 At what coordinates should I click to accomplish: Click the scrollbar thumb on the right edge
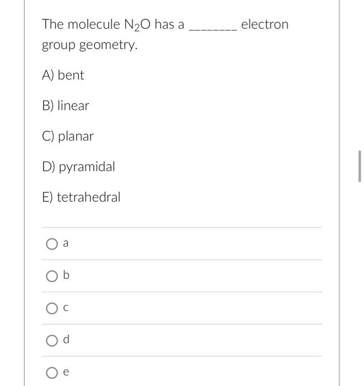360,167
